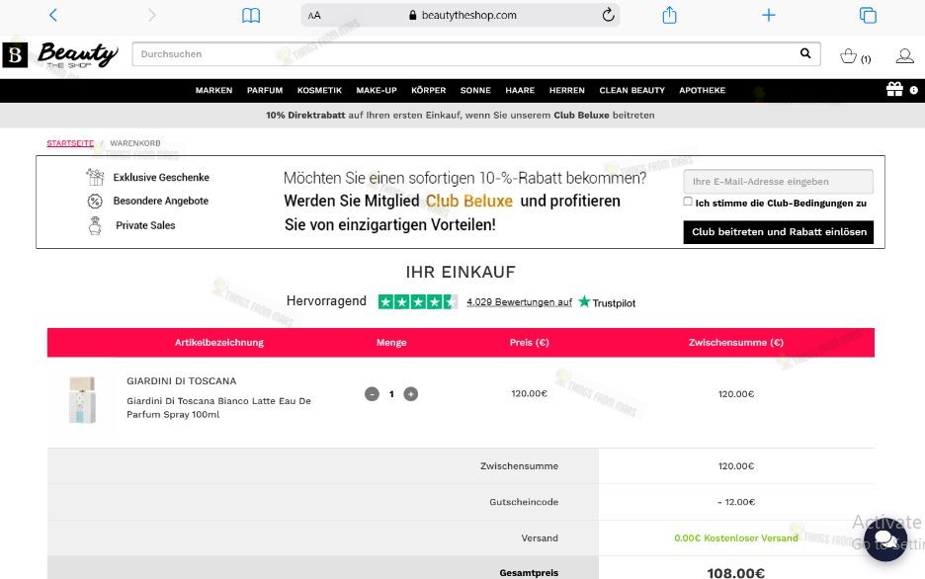
Task: Open the KOSMETIK menu
Action: (x=319, y=90)
